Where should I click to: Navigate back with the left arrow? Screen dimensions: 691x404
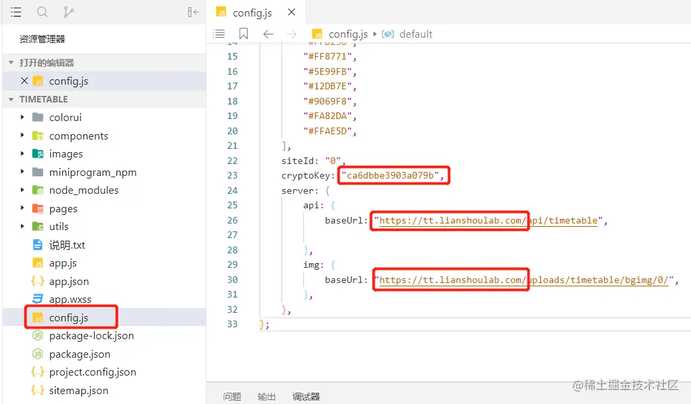[268, 34]
